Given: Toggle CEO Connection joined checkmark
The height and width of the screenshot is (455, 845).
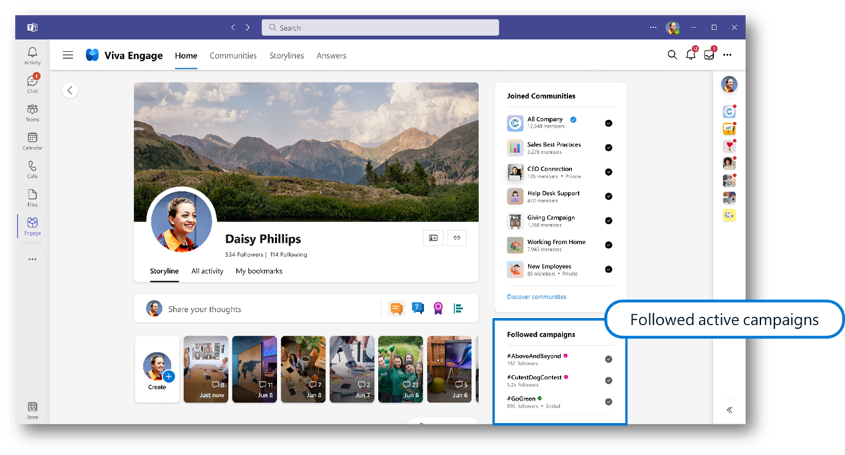Looking at the screenshot, I should tap(608, 172).
